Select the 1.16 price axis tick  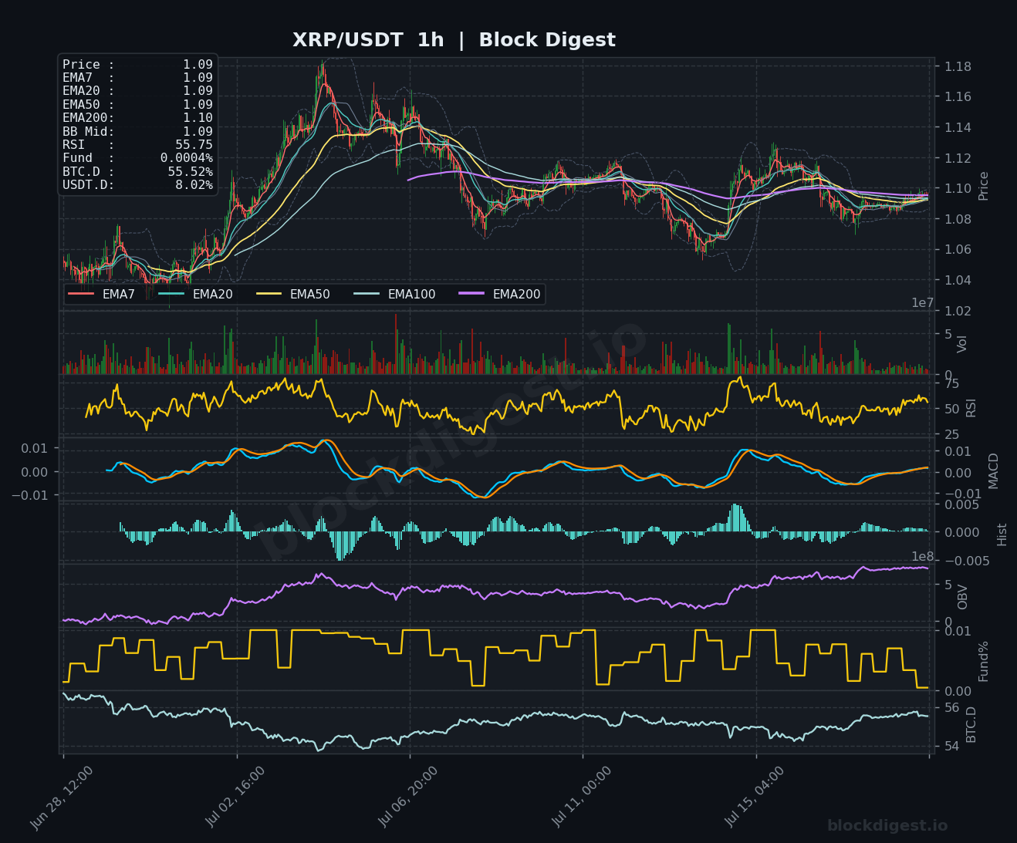tap(958, 97)
